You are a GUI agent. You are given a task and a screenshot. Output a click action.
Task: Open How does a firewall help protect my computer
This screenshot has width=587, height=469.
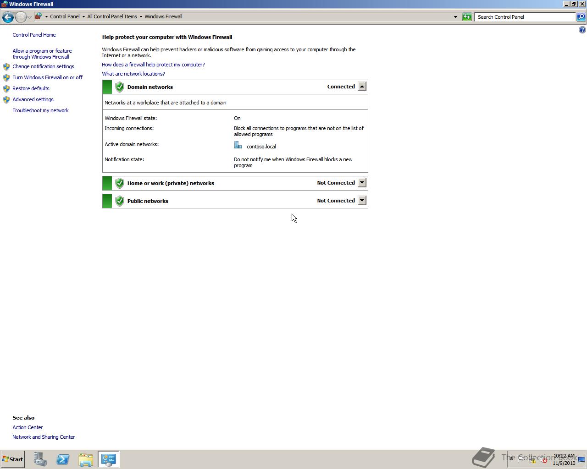coord(153,65)
